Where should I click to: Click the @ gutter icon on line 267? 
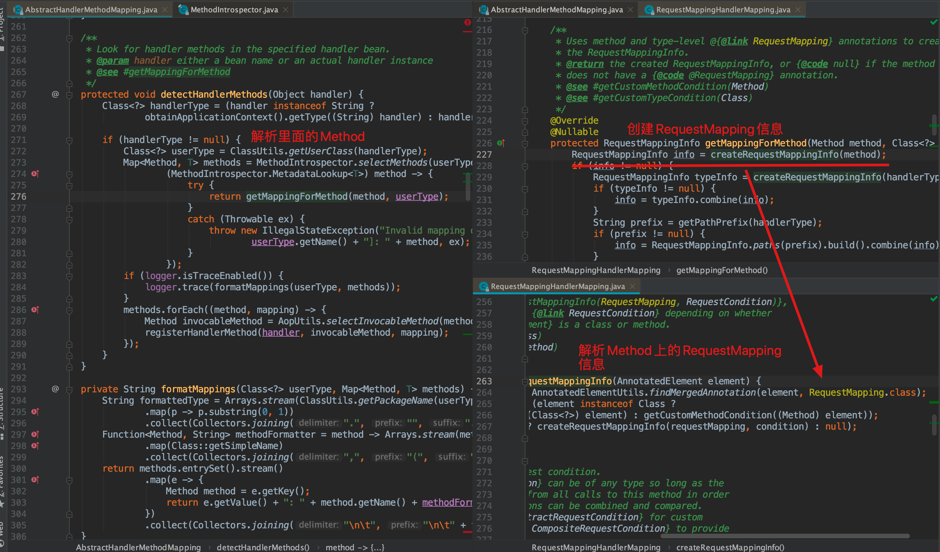(x=55, y=94)
